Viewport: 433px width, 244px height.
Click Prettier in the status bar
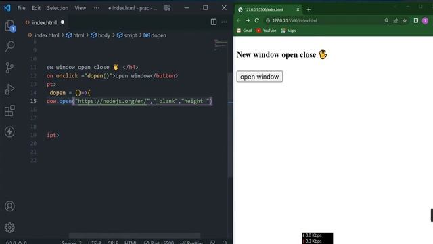click(x=191, y=243)
